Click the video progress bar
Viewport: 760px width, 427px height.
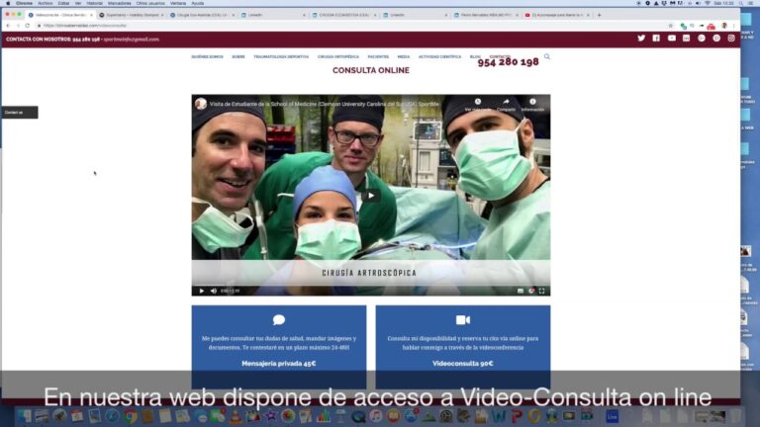(x=371, y=285)
